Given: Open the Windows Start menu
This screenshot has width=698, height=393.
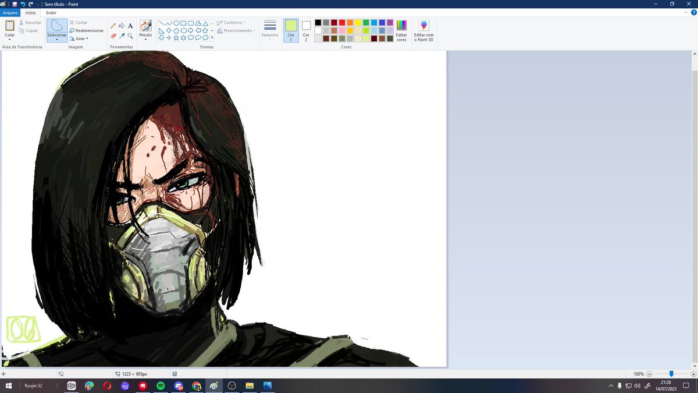Looking at the screenshot, I should pyautogui.click(x=9, y=385).
